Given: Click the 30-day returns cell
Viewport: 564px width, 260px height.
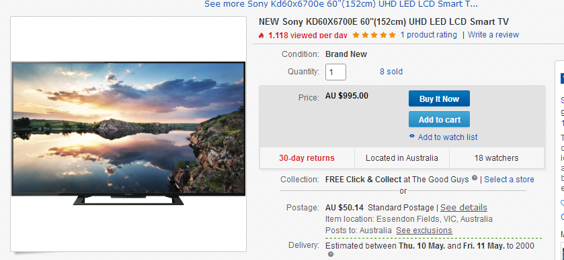Looking at the screenshot, I should [x=307, y=157].
